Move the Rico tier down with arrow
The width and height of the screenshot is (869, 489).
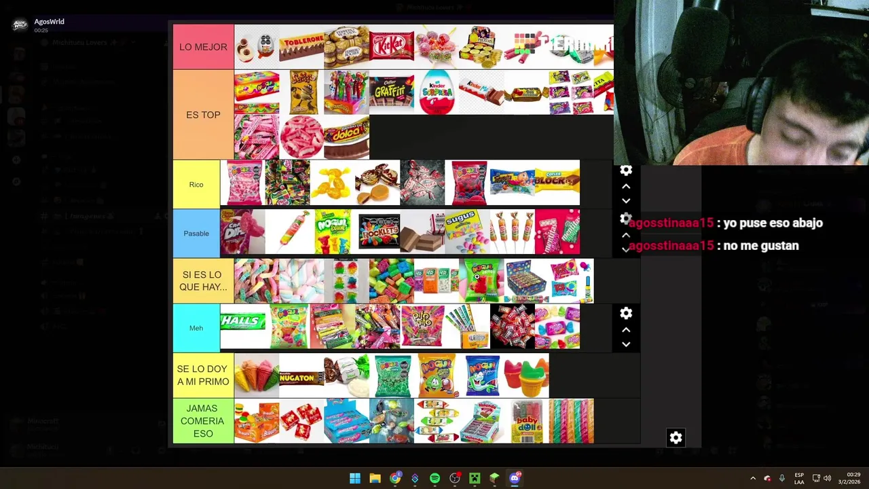[626, 201]
